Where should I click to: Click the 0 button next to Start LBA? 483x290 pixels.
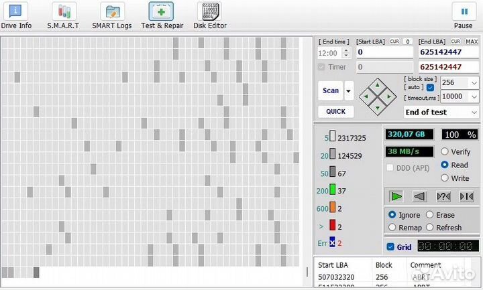pyautogui.click(x=408, y=42)
